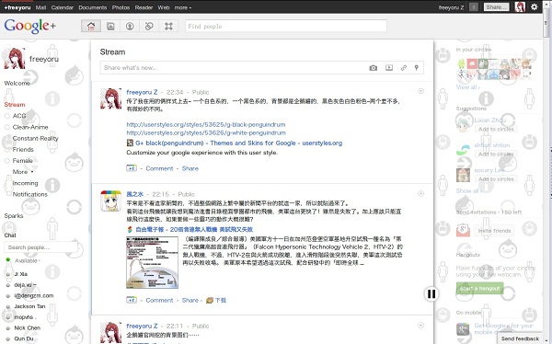Open Documents in the top bar
552x344 pixels.
(x=93, y=7)
